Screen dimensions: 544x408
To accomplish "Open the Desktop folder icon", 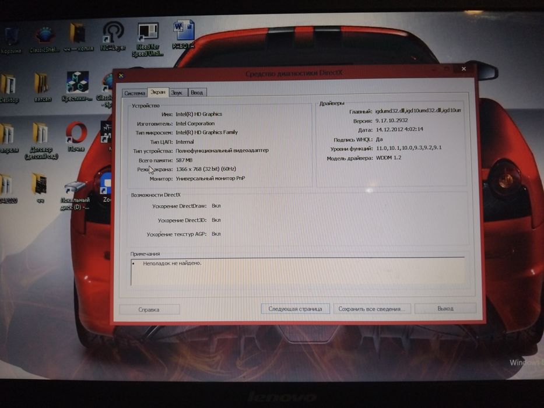I will 9,89.
